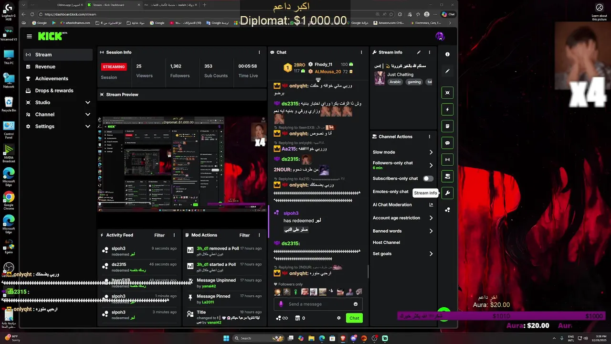Expand the Studio menu

[x=59, y=102]
